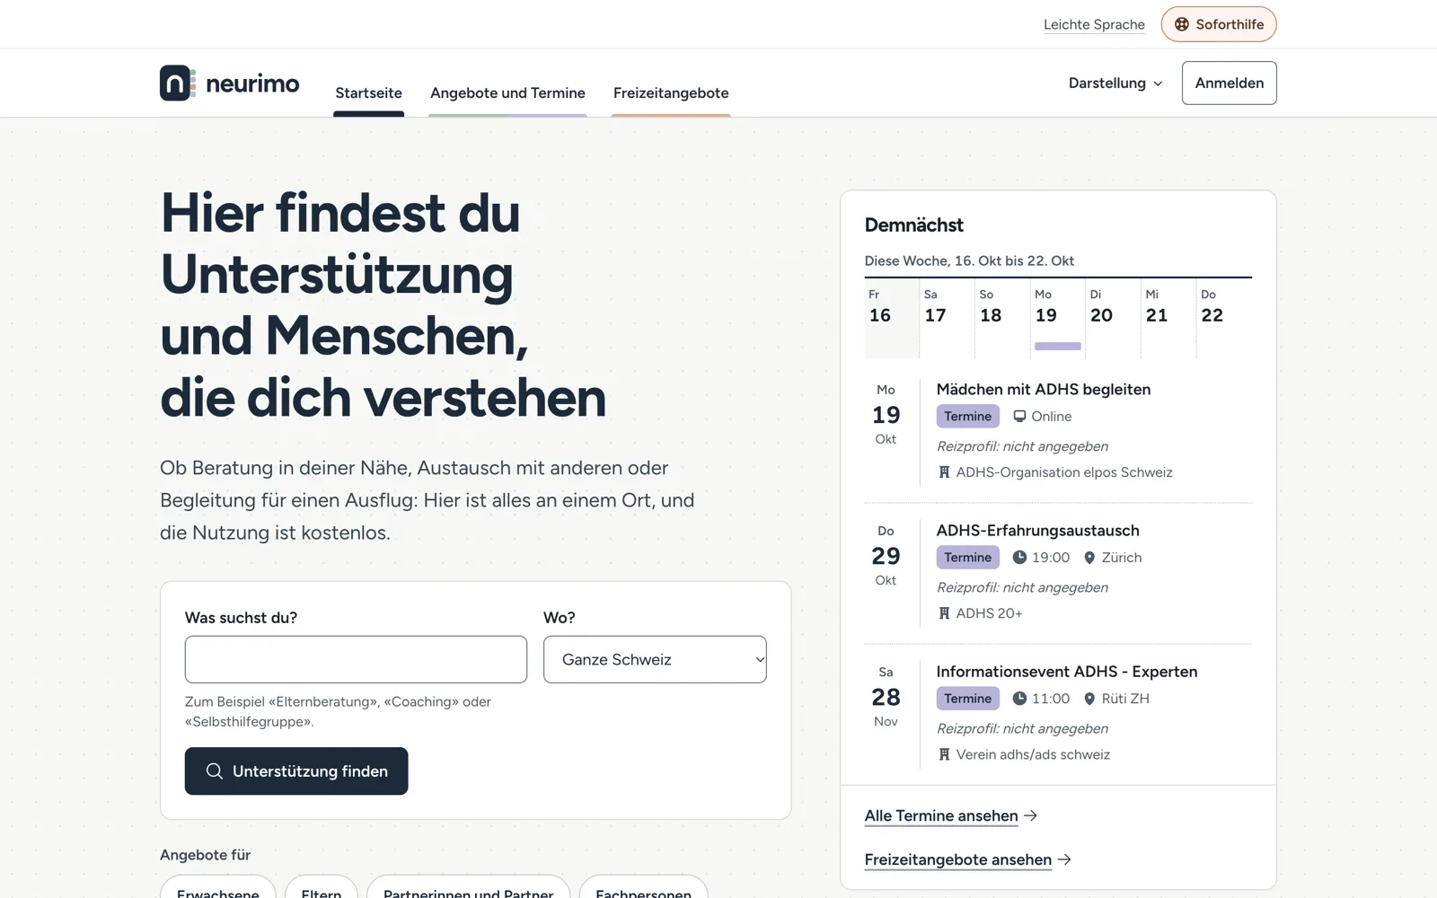
Task: Click the Anmelden button
Action: click(1229, 83)
